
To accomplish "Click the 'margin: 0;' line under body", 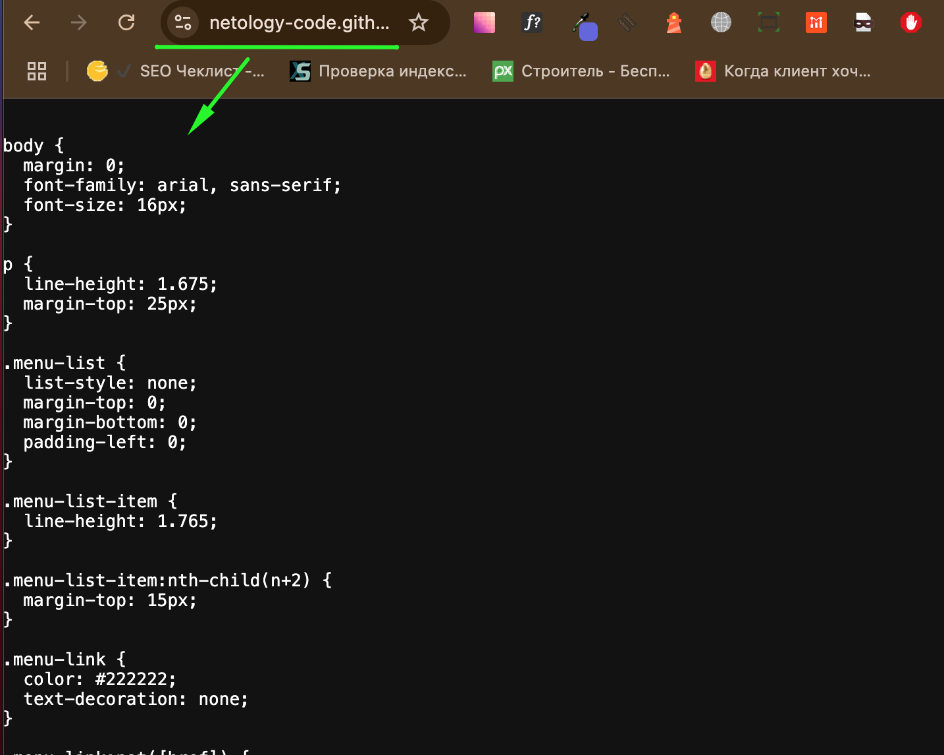I will coord(74,165).
